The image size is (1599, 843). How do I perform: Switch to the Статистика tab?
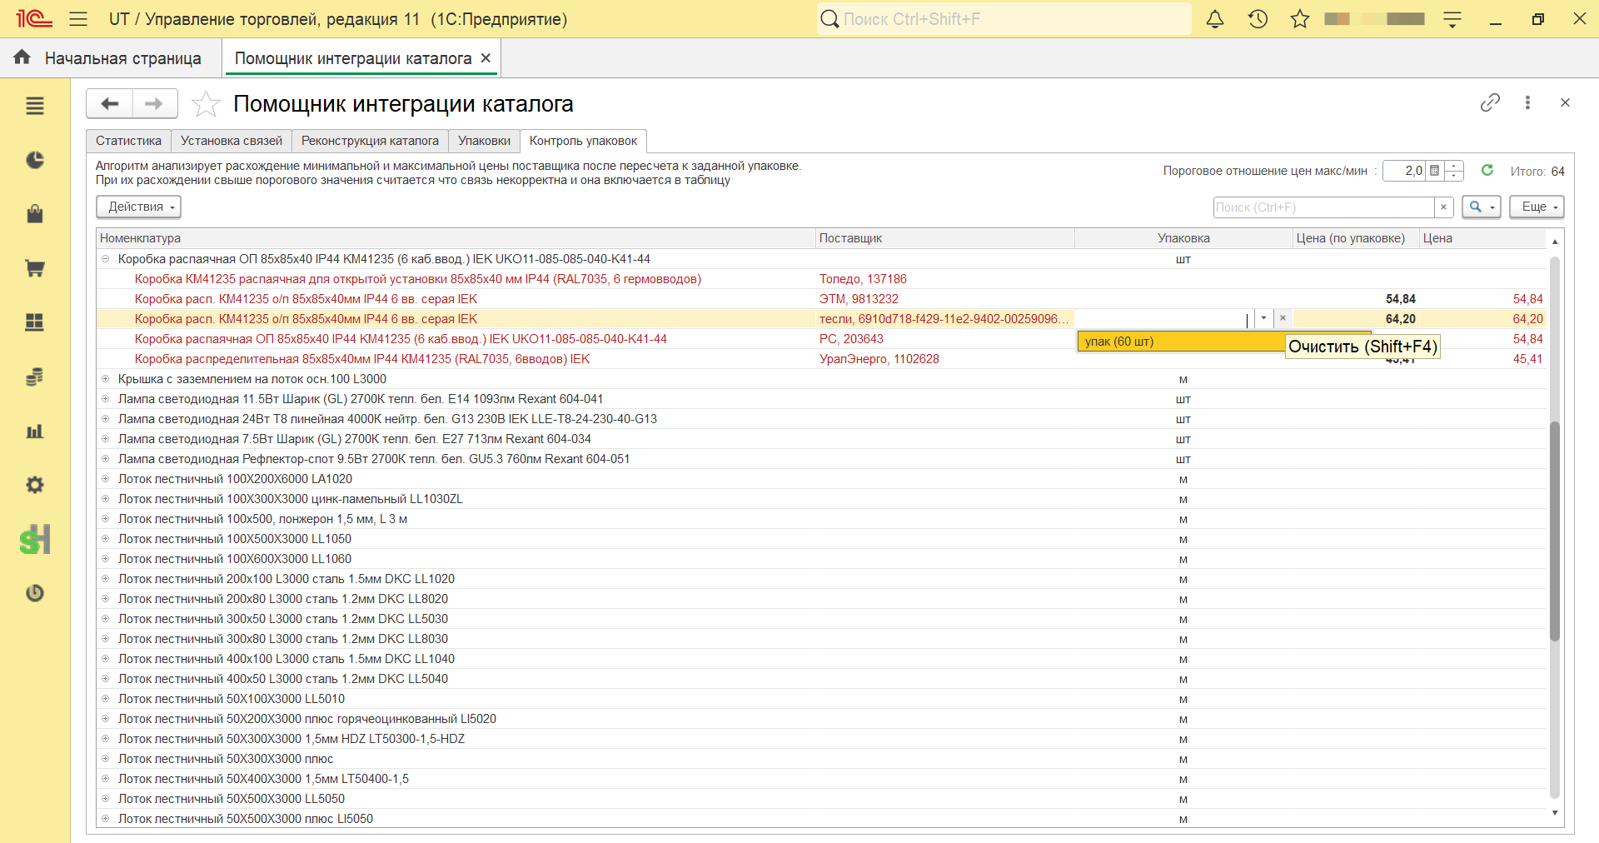[x=128, y=141]
